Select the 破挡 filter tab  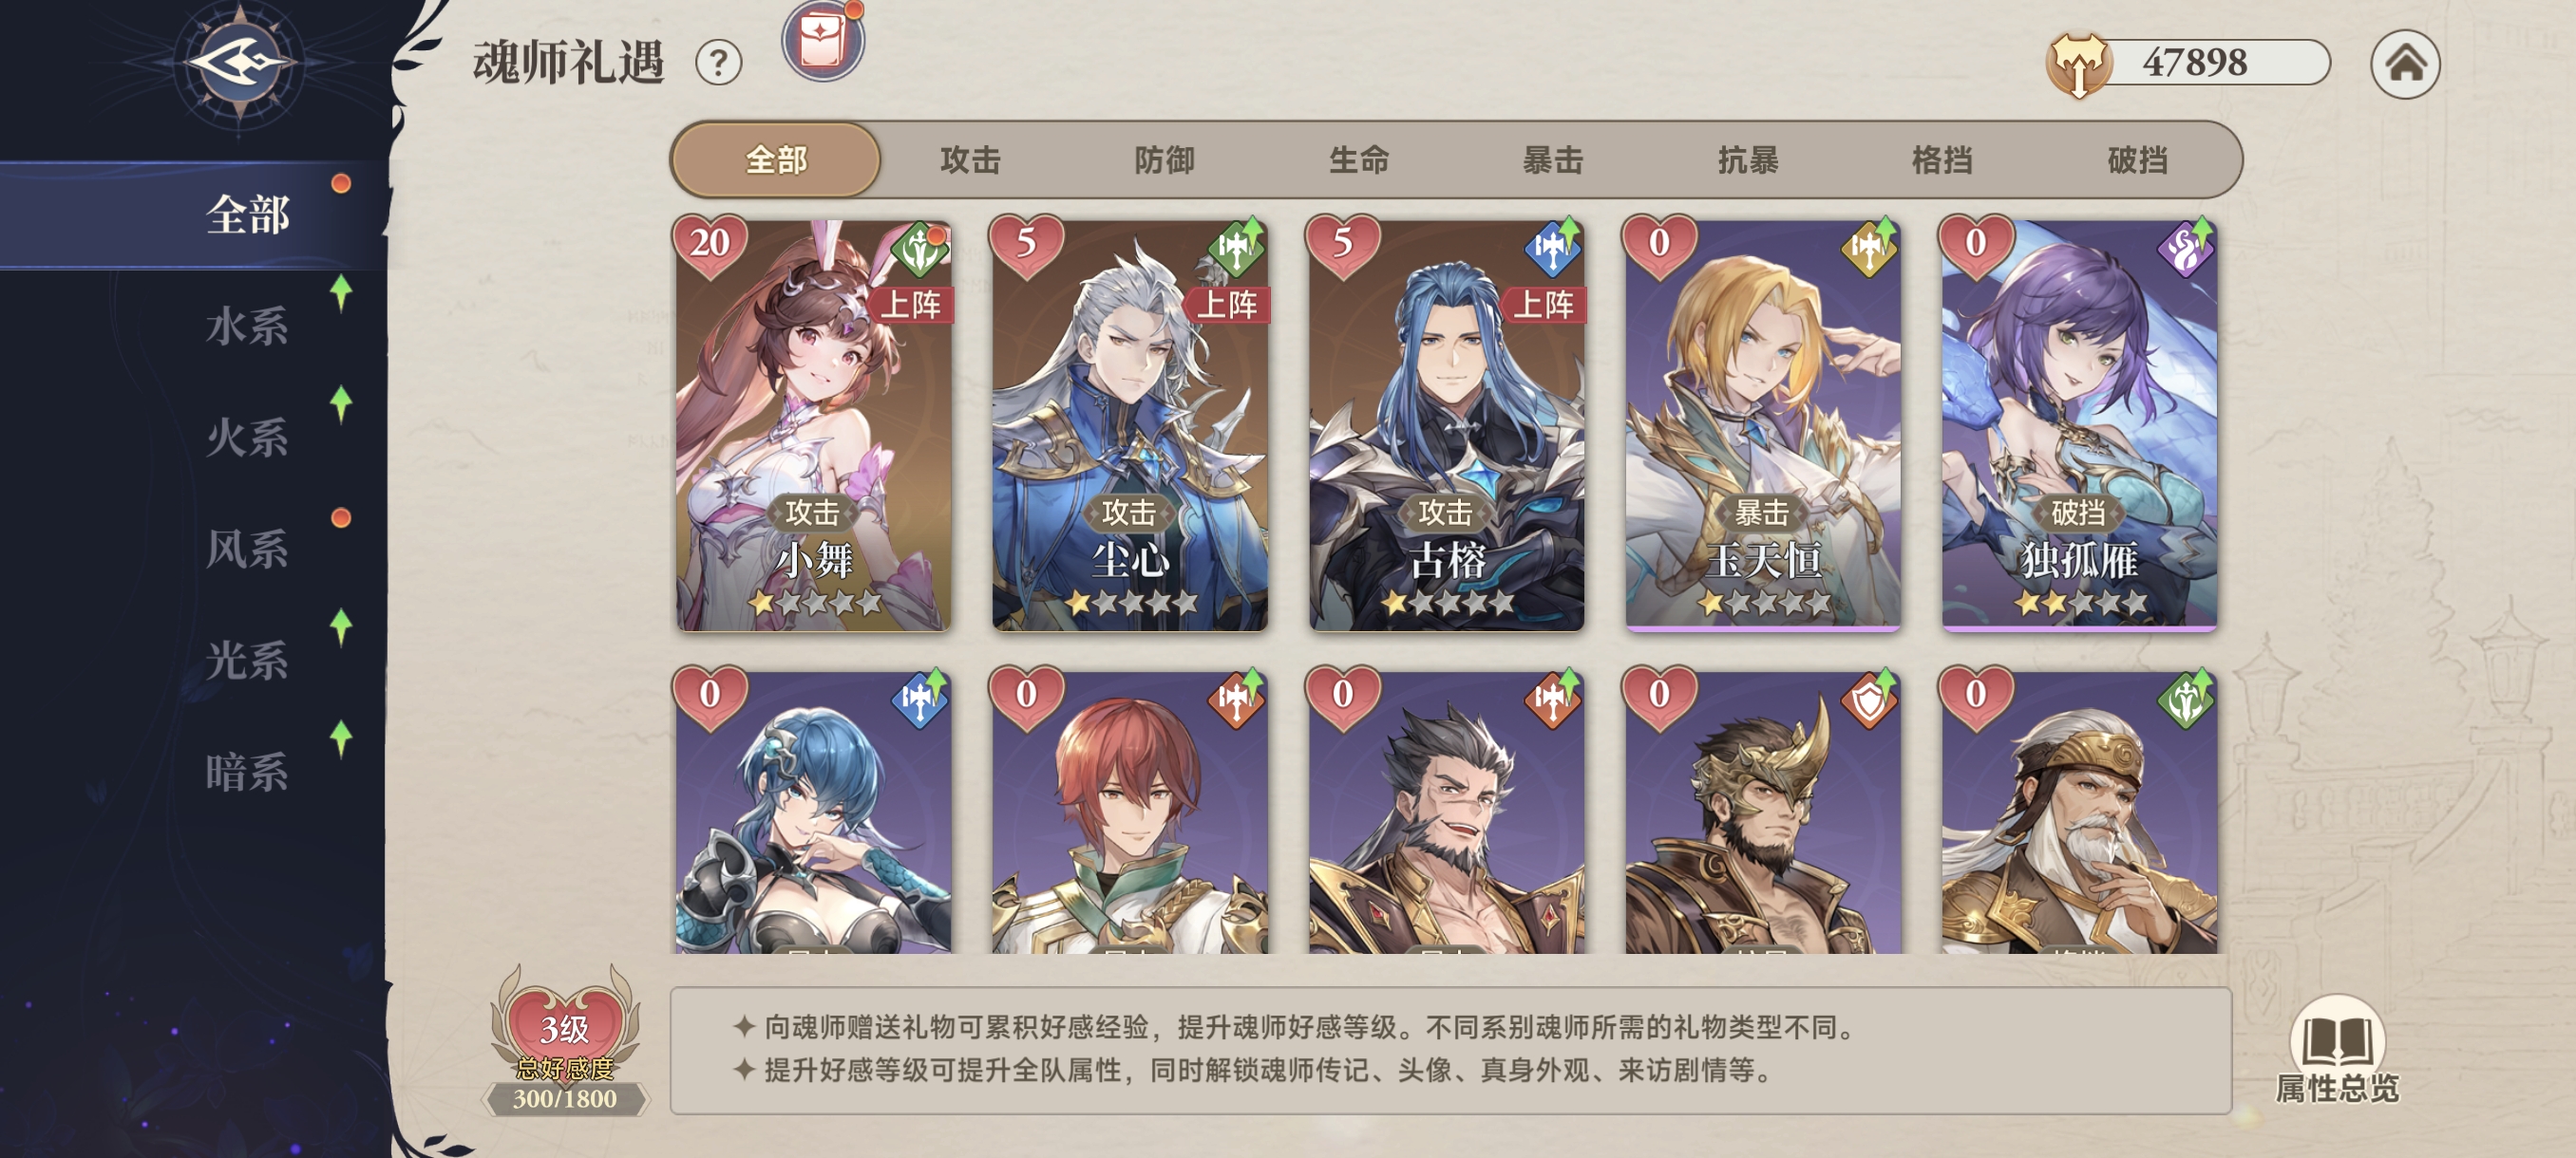tap(2137, 159)
